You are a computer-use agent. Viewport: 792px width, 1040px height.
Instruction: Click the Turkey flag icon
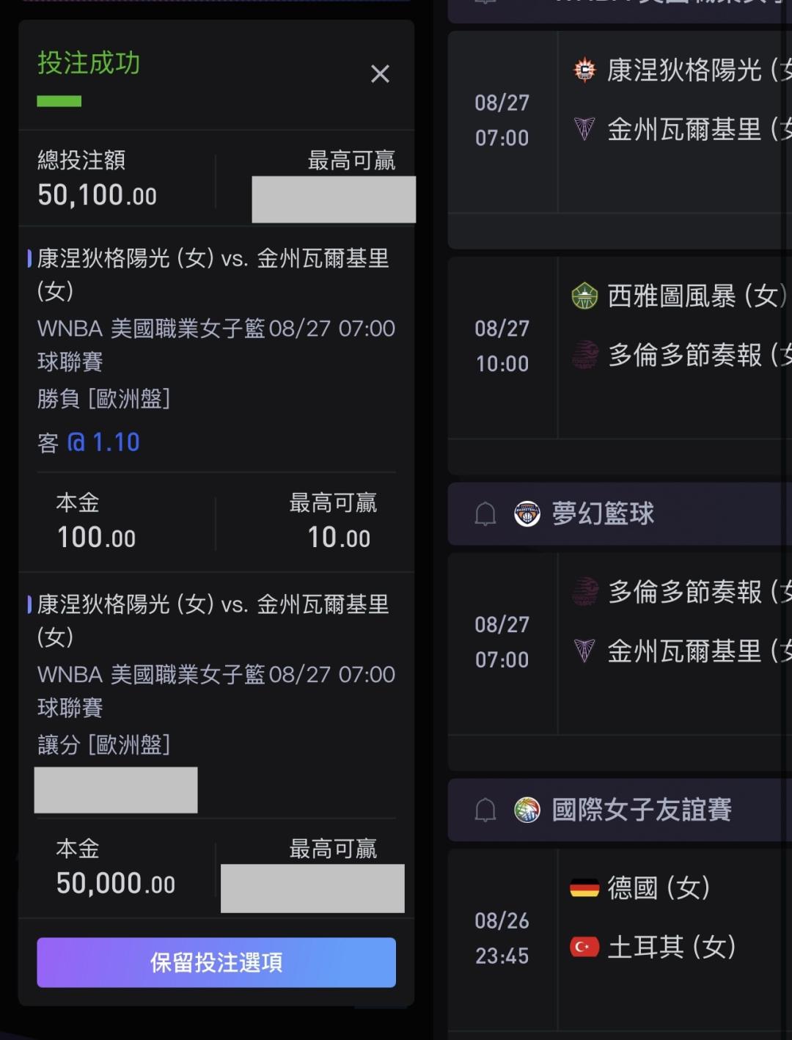coord(584,947)
